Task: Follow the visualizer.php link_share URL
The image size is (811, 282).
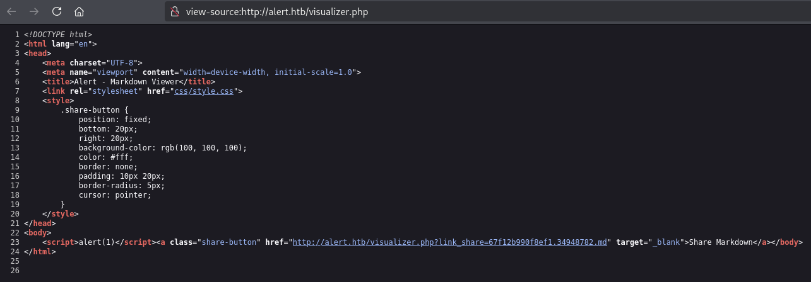Action: tap(451, 242)
